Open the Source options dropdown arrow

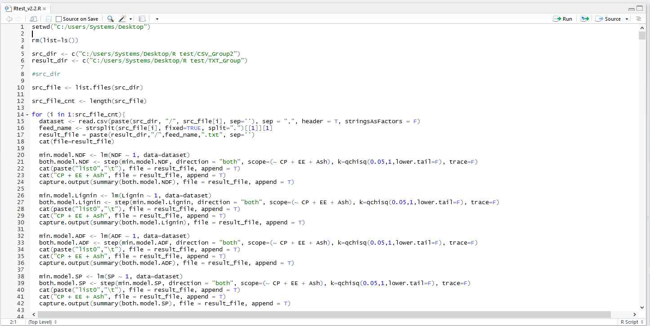(626, 19)
